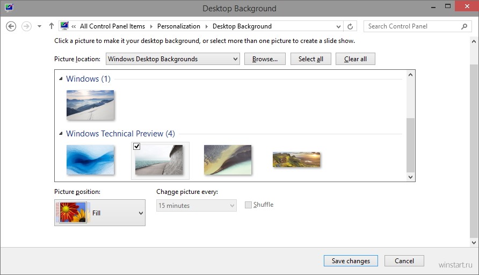Image resolution: width=479 pixels, height=275 pixels.
Task: Click the forward navigation arrow
Action: [26, 26]
